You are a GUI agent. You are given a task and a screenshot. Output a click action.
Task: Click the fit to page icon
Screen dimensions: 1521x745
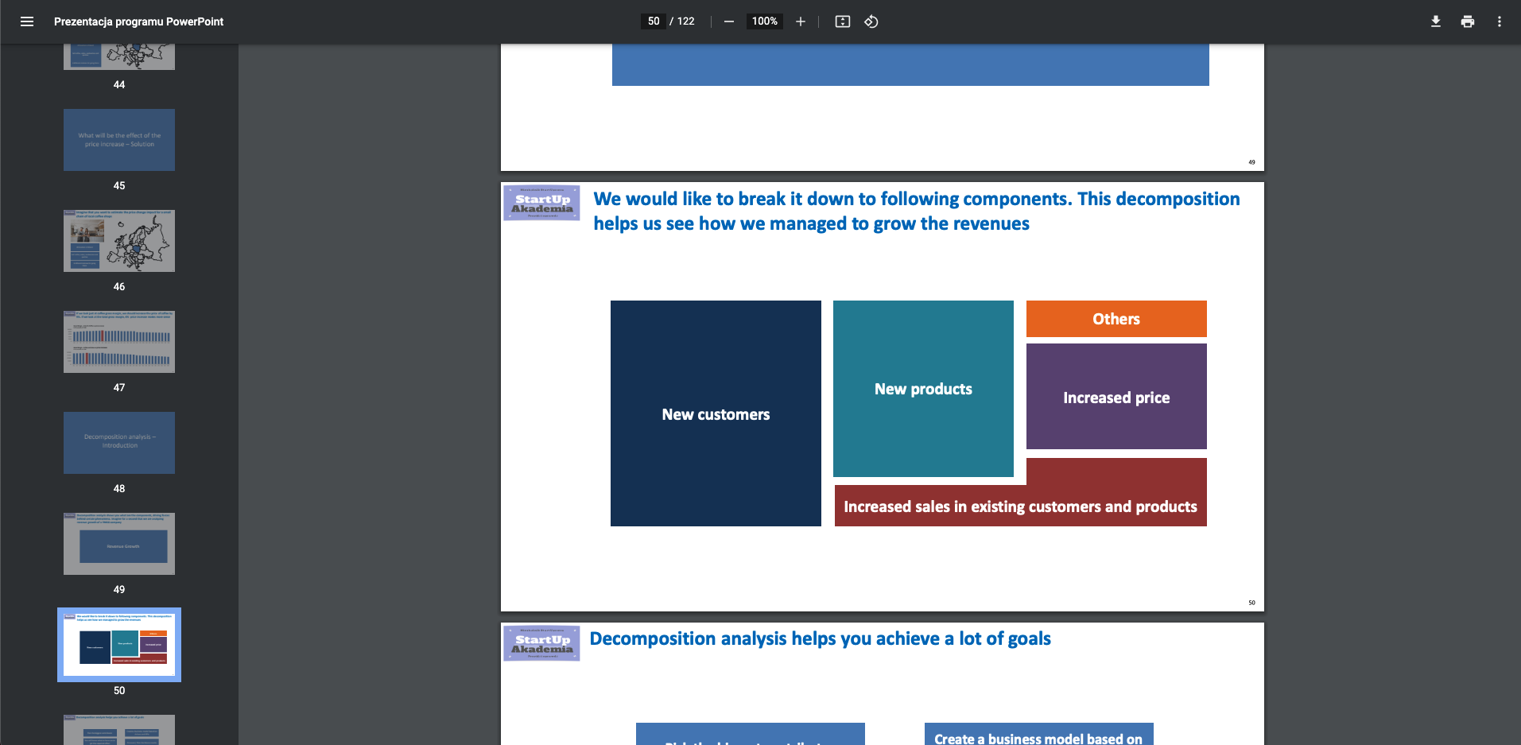[843, 21]
